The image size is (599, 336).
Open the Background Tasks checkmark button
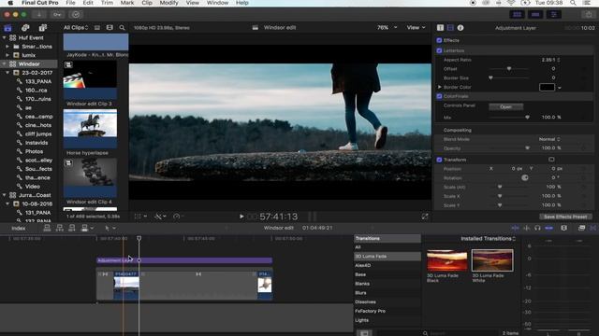click(x=76, y=15)
